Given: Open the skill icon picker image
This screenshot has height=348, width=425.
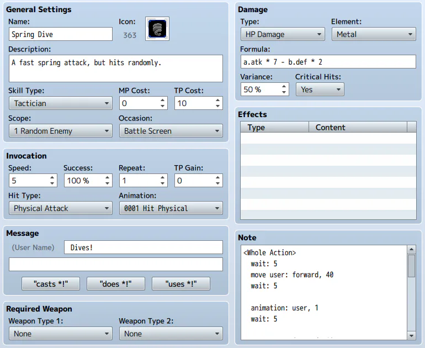Looking at the screenshot, I should 157,29.
